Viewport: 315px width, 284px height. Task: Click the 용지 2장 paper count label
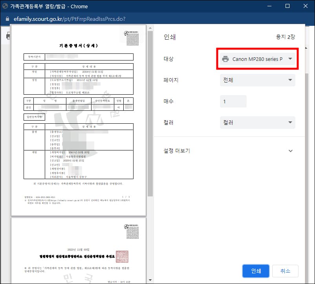285,36
